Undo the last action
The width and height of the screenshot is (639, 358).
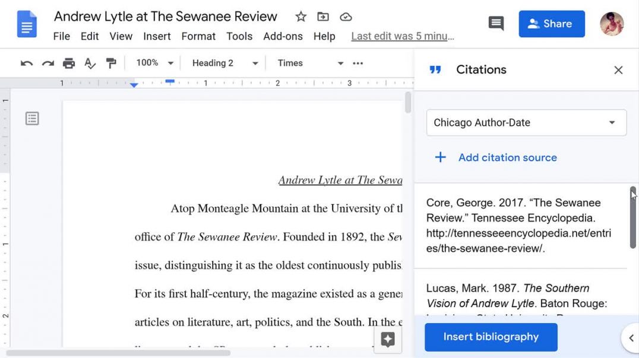point(27,63)
